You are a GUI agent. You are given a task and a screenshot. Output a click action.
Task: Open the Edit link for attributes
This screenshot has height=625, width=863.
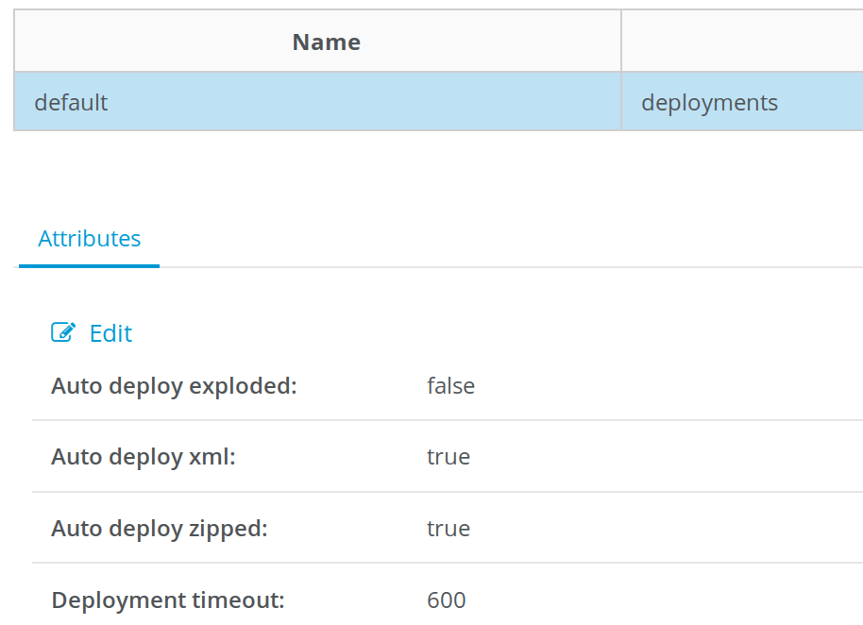[x=110, y=333]
